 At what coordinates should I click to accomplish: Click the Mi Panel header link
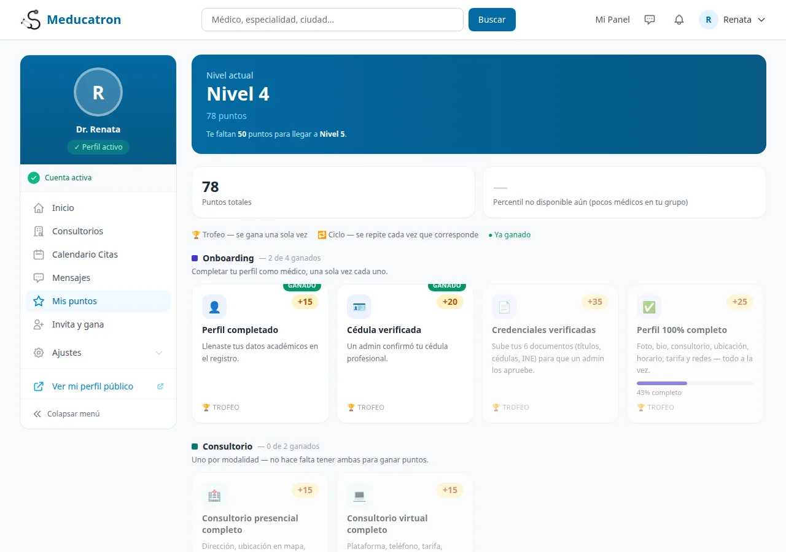(613, 20)
